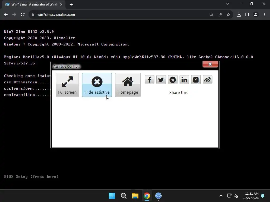Click 'Copyright 2020-2023, Visnalize' line

[x=40, y=38]
